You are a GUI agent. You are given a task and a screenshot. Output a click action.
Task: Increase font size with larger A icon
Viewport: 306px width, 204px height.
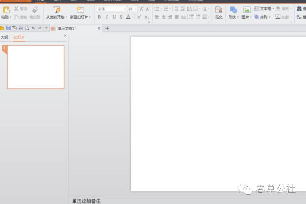[x=142, y=9]
